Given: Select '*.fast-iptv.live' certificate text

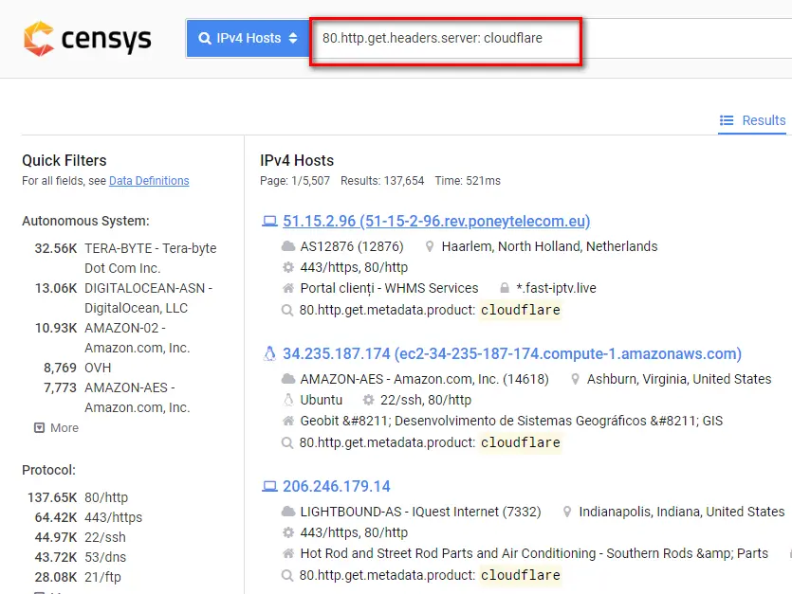Looking at the screenshot, I should tap(556, 288).
